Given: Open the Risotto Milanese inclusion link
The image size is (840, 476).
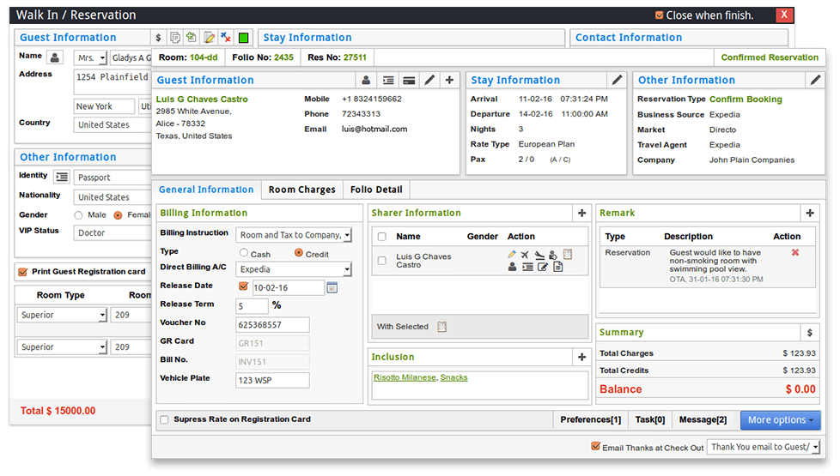Looking at the screenshot, I should 405,377.
